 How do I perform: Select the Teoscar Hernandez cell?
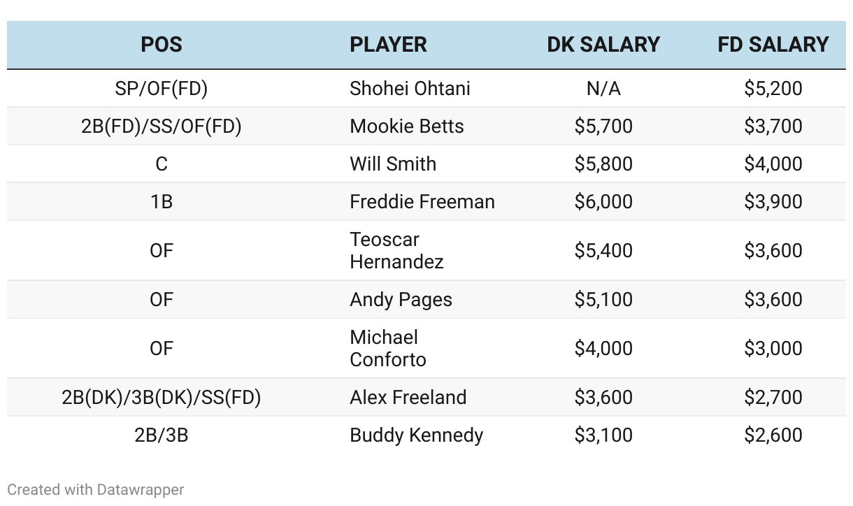(x=396, y=251)
